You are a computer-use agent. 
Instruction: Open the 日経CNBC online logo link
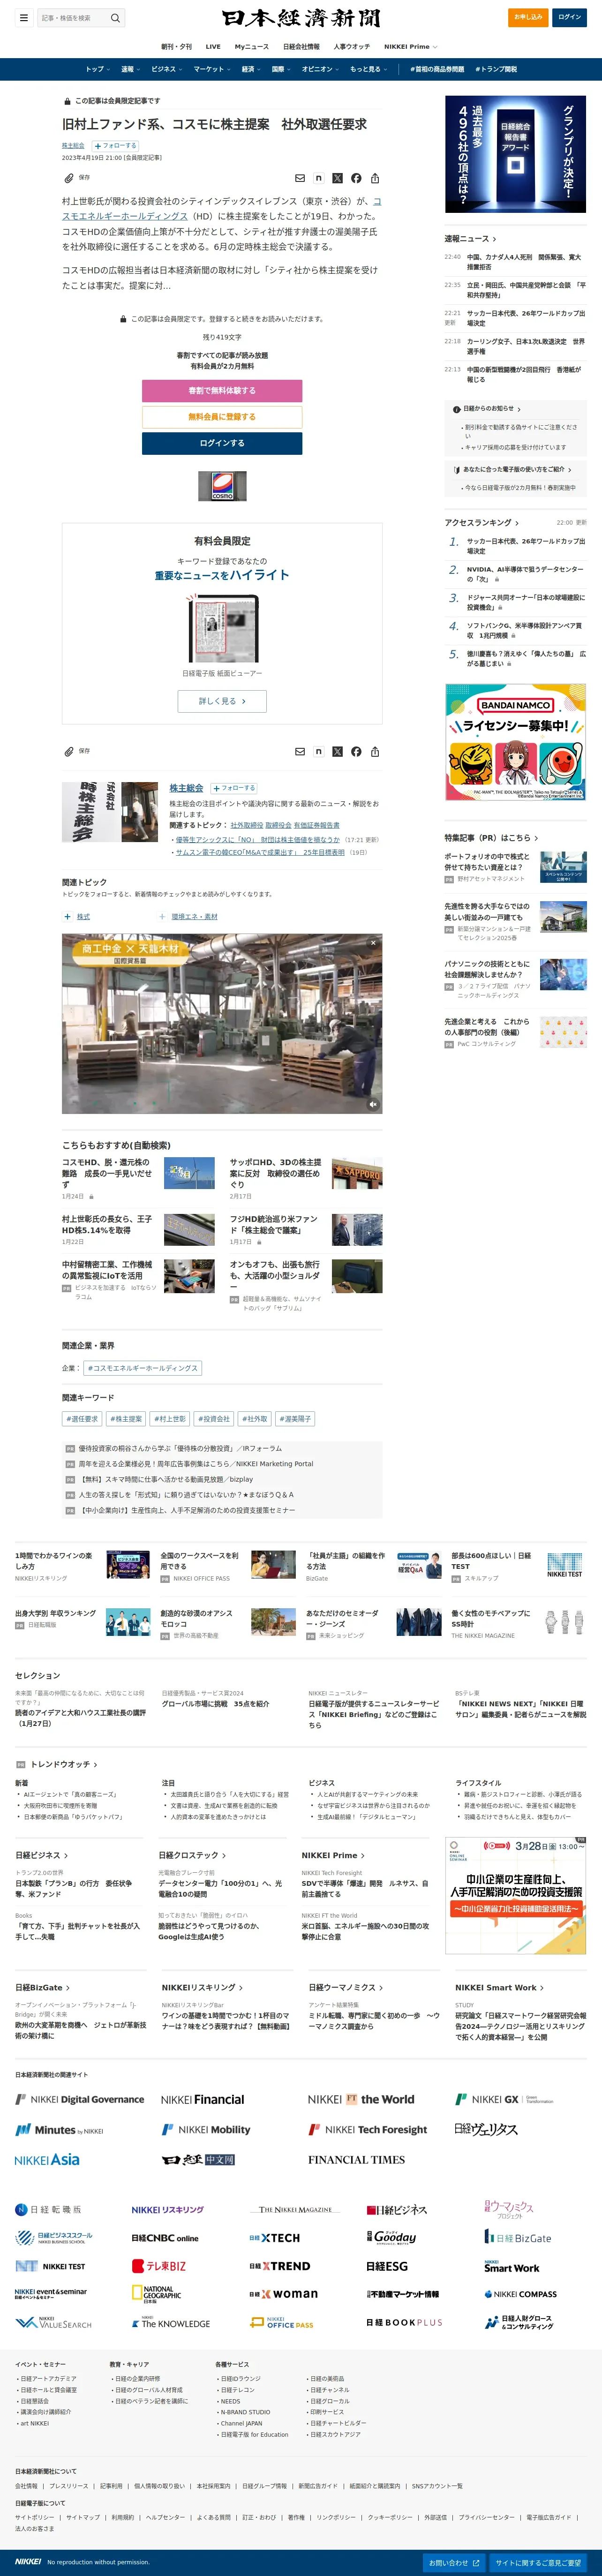165,2238
